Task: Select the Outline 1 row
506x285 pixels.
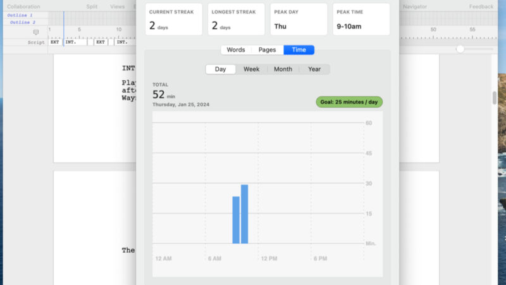Action: [22, 15]
